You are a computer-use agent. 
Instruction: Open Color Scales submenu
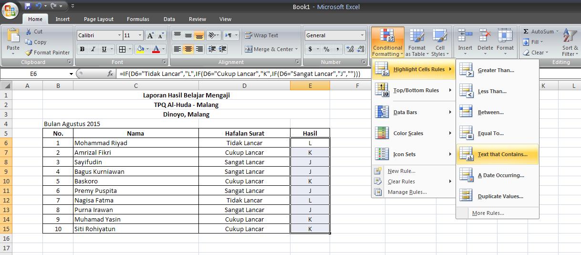(413, 133)
